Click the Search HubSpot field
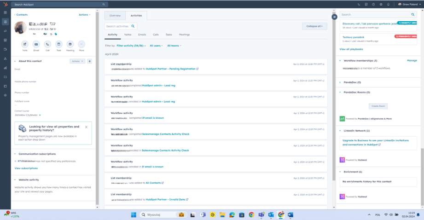This screenshot has height=220, width=424. coord(59,4)
